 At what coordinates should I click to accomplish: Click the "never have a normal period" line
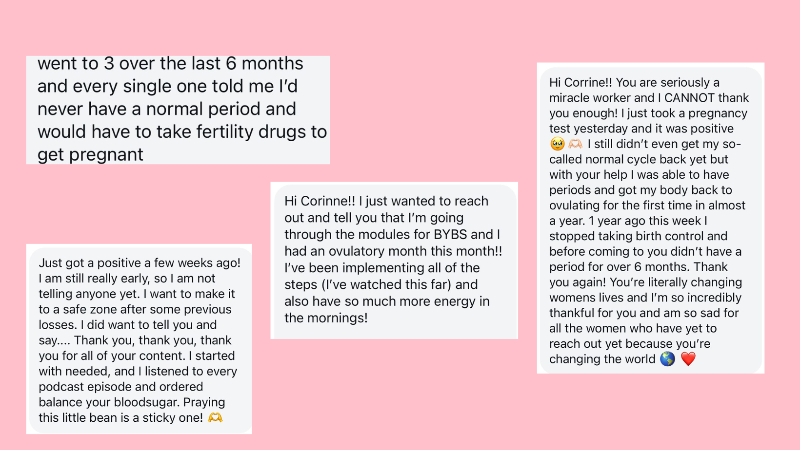(166, 109)
